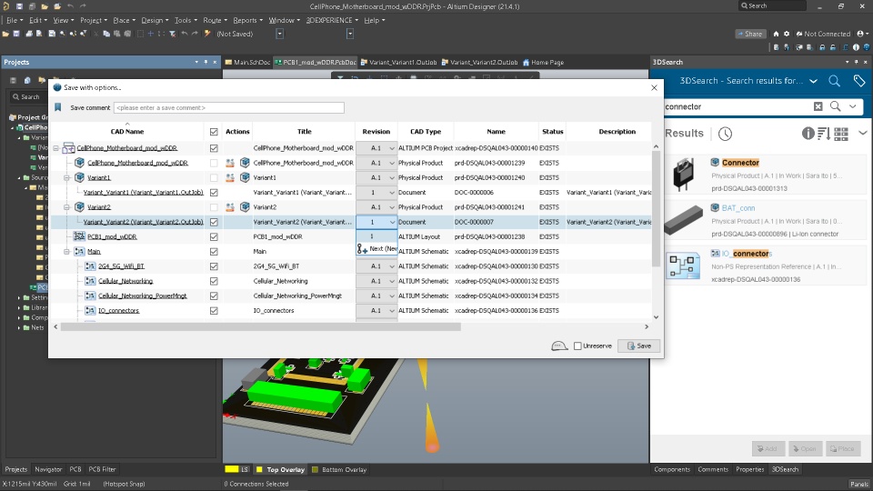
Task: Click the Variant_Variant1 (Variant_Variant1.OutJob) link
Action: tap(143, 193)
